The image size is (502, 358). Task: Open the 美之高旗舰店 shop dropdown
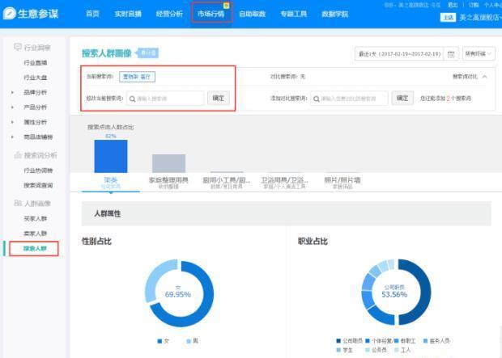click(x=480, y=18)
